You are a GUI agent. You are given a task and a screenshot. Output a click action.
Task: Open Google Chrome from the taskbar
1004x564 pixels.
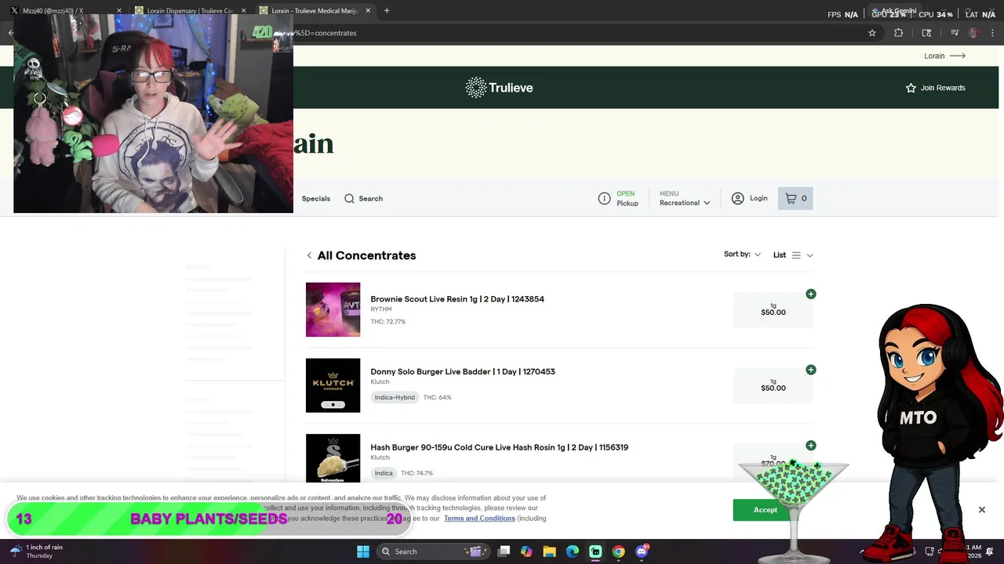[618, 551]
